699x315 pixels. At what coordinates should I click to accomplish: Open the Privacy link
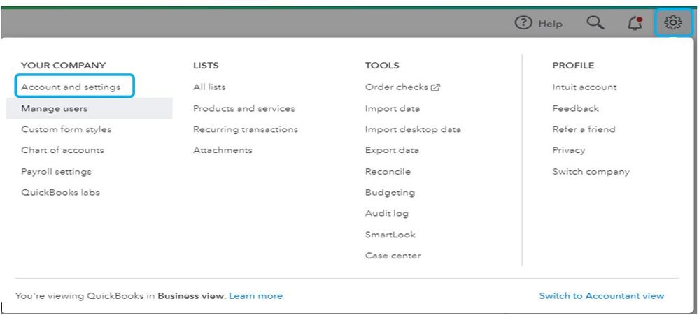click(x=568, y=150)
